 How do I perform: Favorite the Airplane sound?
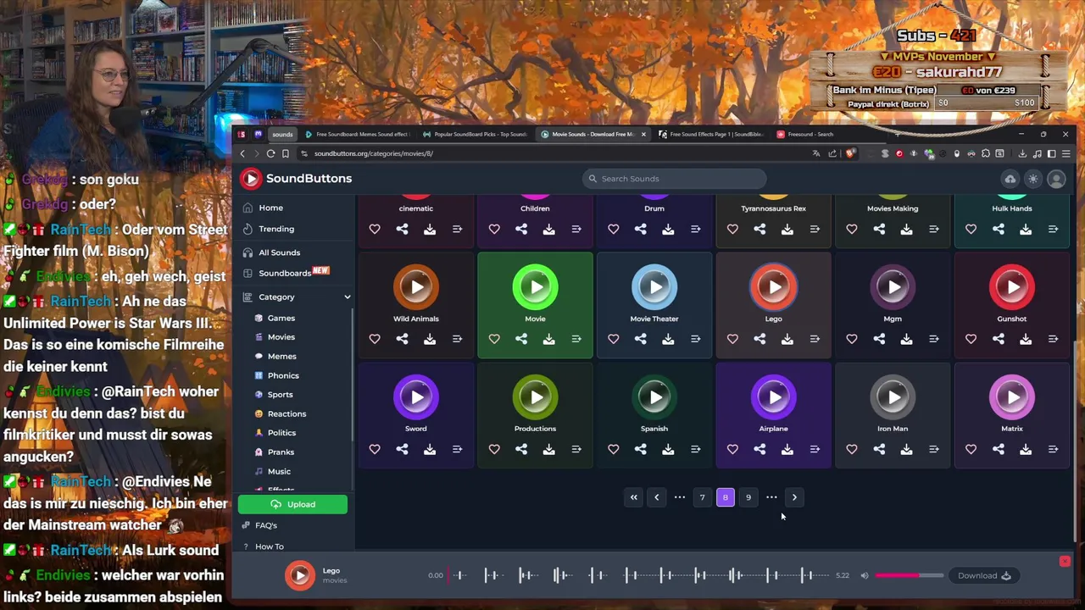[732, 449]
